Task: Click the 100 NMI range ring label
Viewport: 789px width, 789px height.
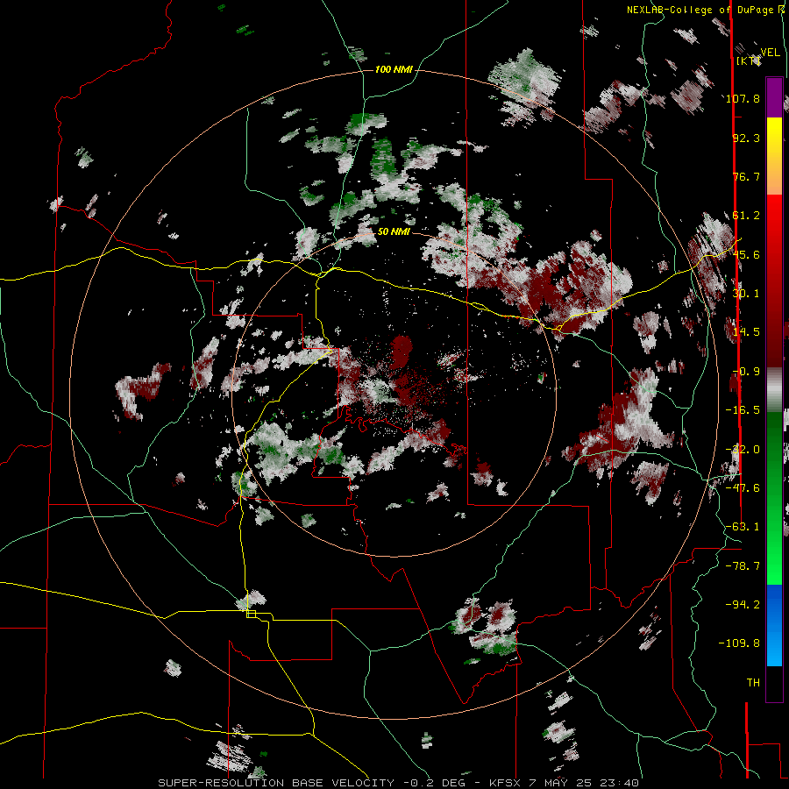Action: point(394,69)
